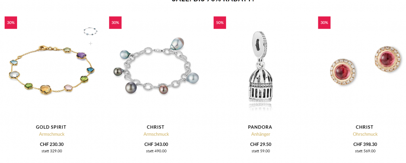Select the small alternate bracelet thumbnail
The width and height of the screenshot is (406, 163).
point(91,32)
